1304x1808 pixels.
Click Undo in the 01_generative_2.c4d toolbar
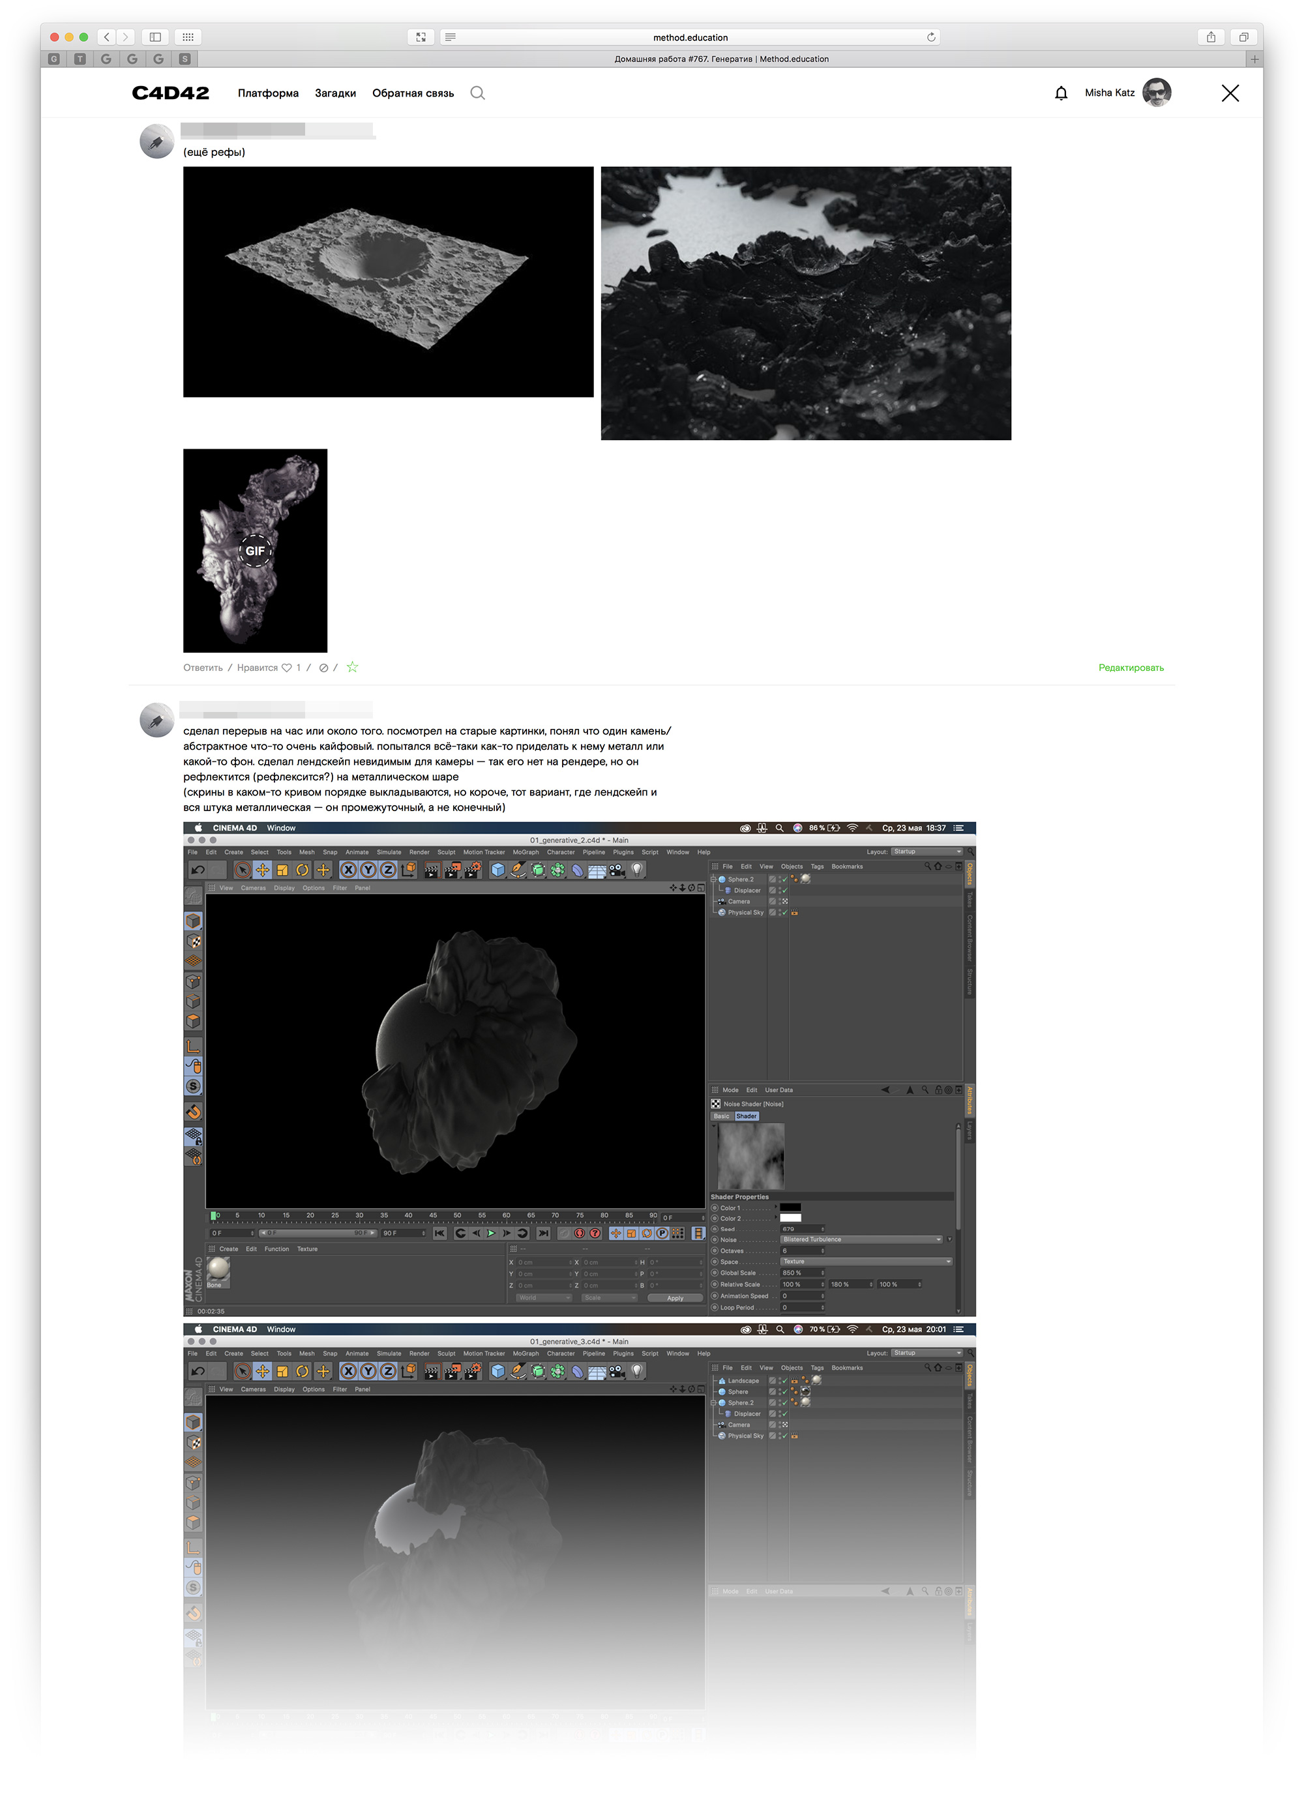(x=198, y=870)
